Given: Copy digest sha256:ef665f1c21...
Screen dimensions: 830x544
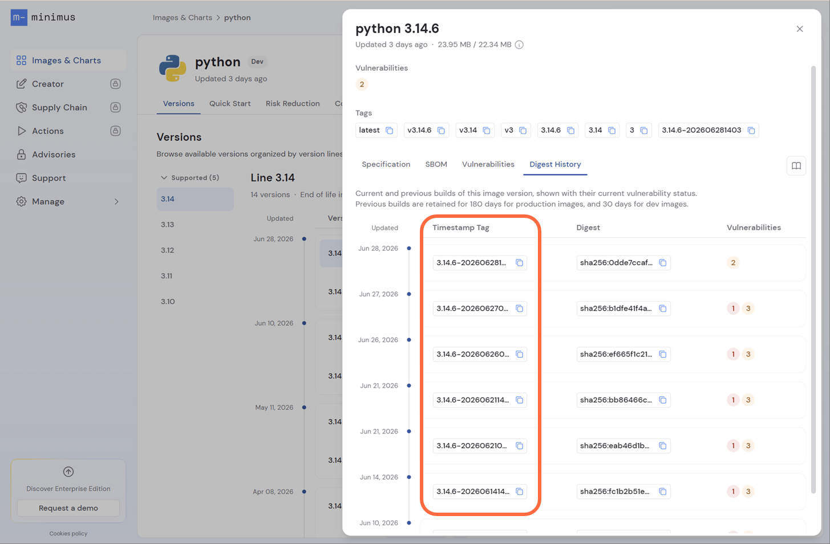Looking at the screenshot, I should (663, 354).
